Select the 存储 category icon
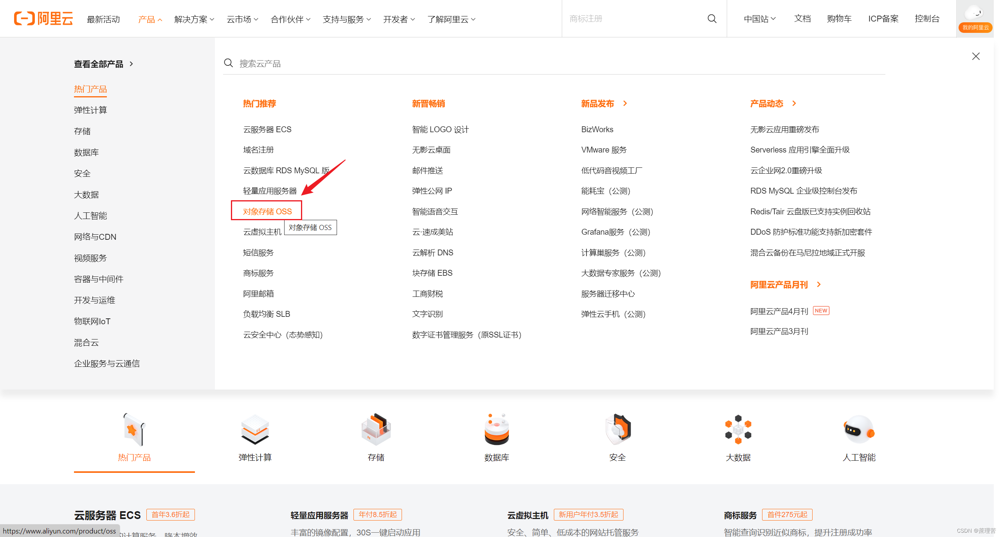Screen dimensions: 1002x537 pos(376,429)
